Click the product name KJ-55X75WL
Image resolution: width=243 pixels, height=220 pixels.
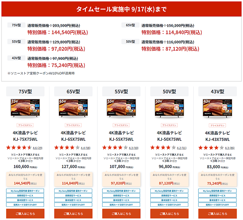point(121,139)
